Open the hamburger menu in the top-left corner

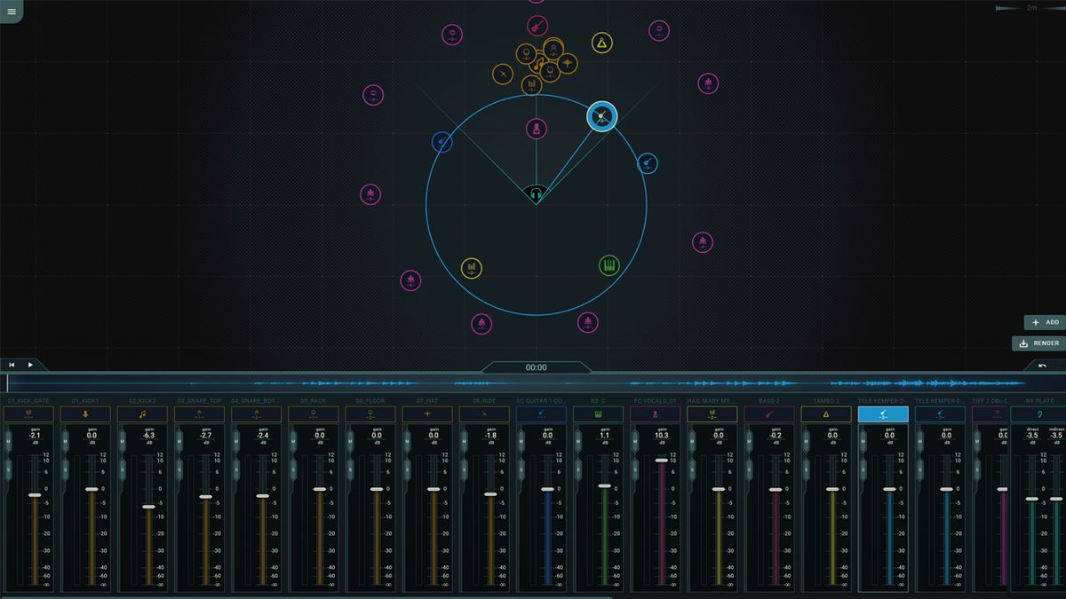(x=12, y=12)
